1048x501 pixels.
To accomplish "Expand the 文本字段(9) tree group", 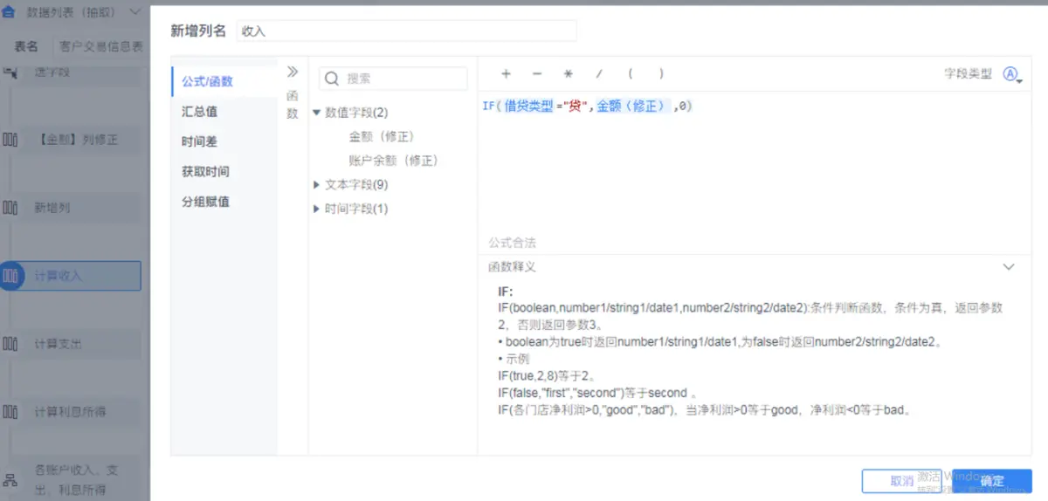I will (x=317, y=185).
